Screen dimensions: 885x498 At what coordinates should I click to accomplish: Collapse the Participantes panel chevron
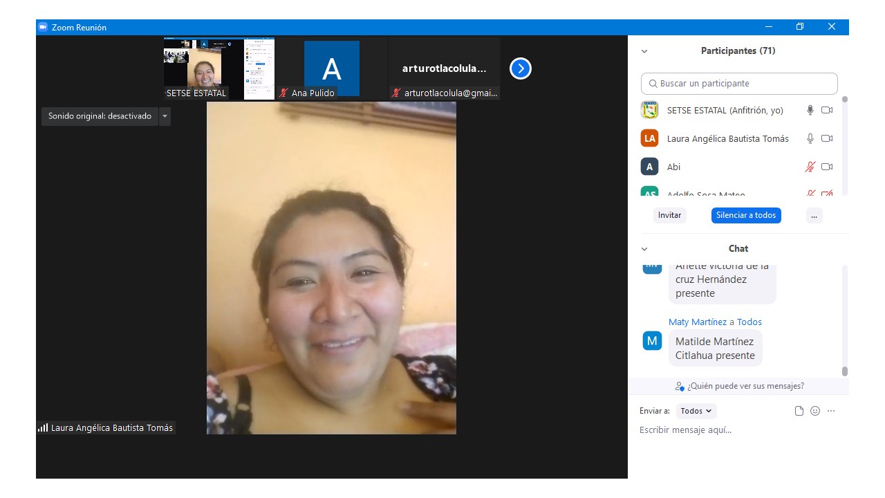click(644, 51)
